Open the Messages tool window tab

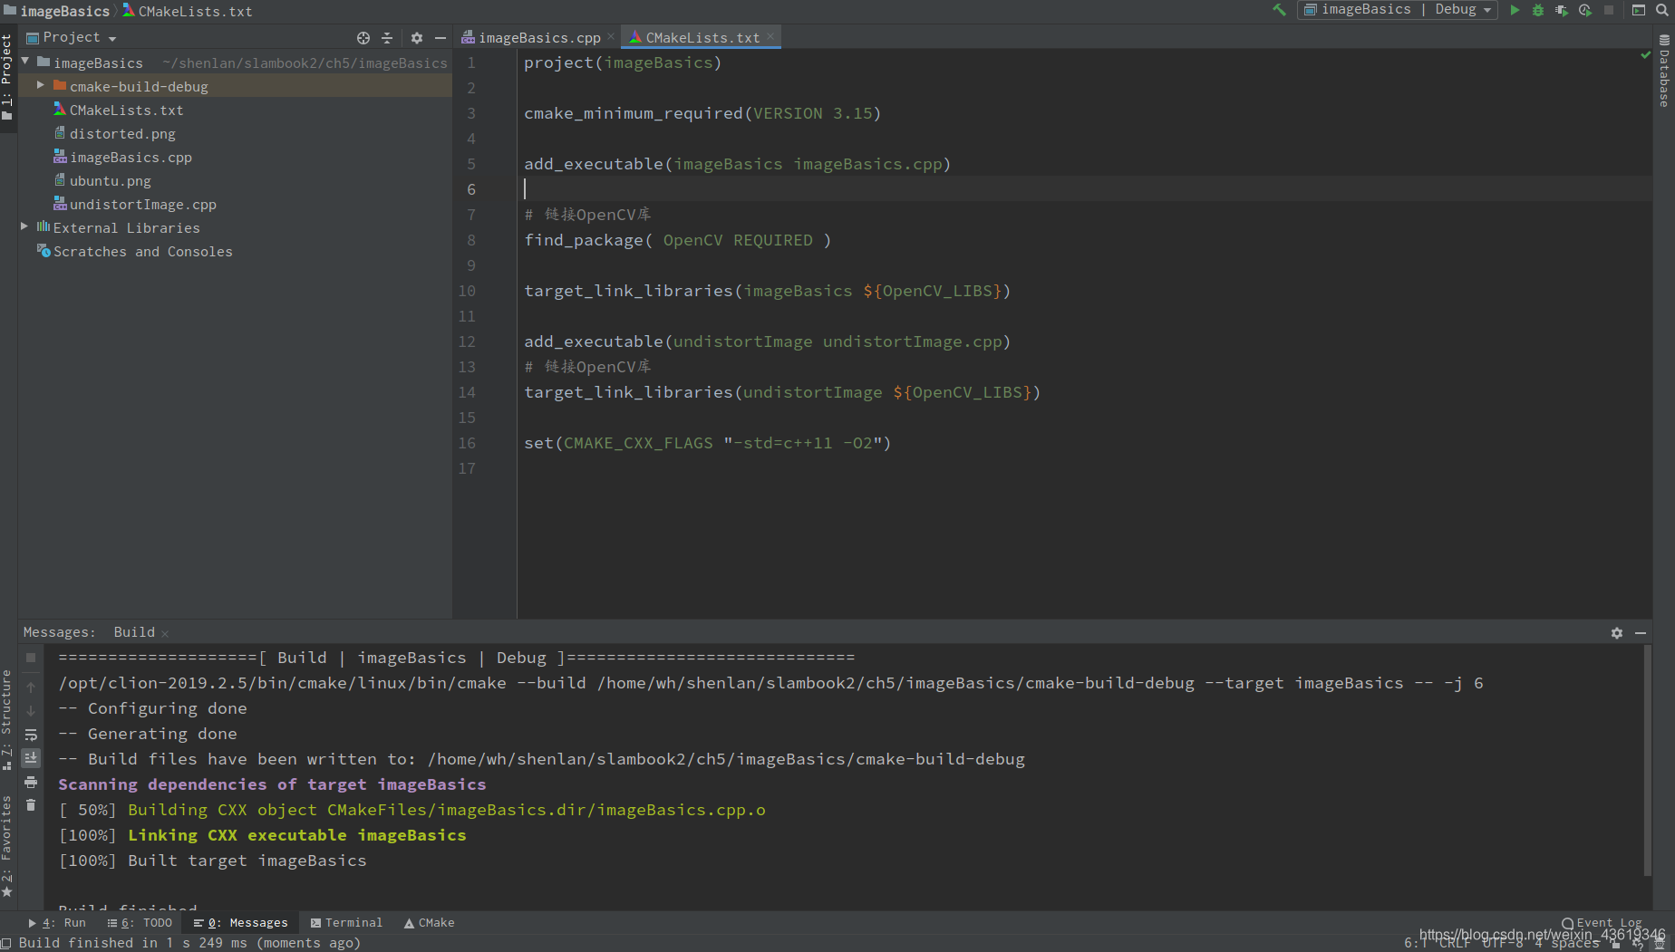click(240, 922)
